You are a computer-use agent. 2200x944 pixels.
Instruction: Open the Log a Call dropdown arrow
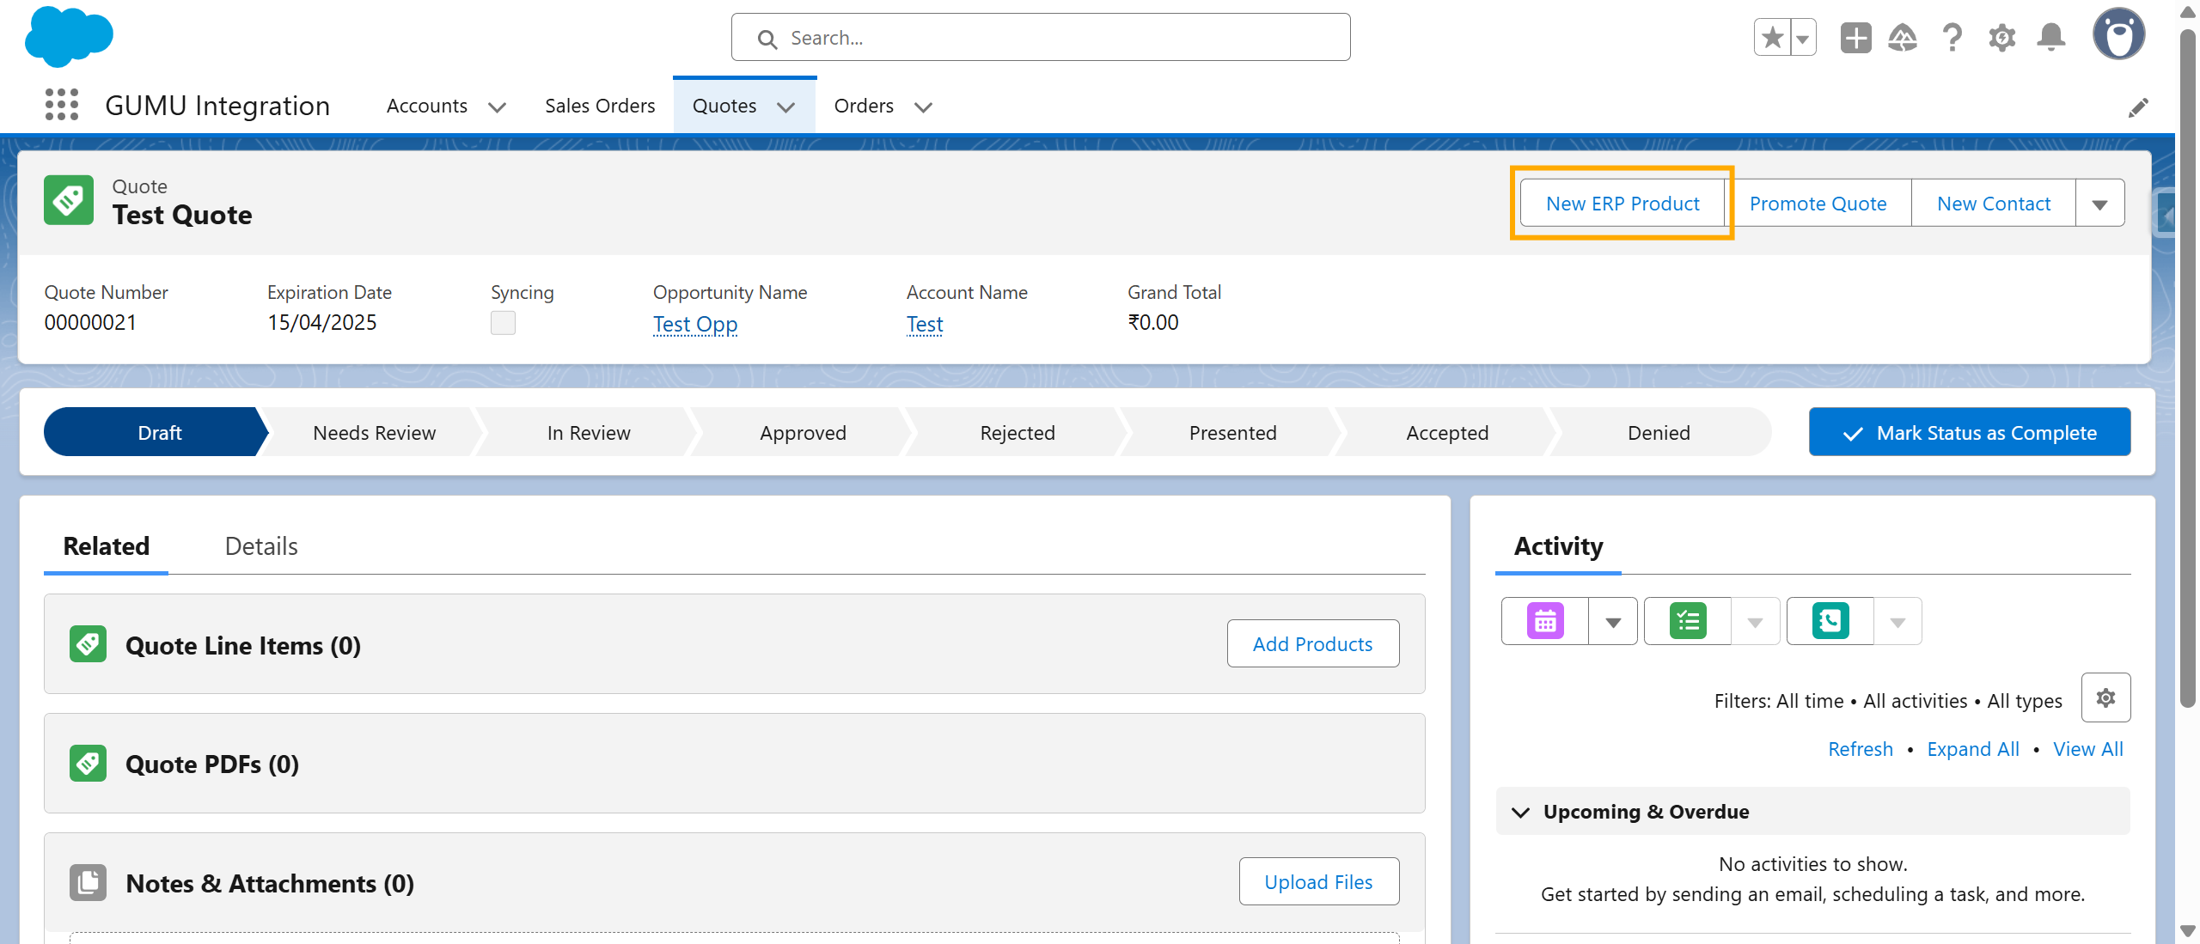[1898, 622]
